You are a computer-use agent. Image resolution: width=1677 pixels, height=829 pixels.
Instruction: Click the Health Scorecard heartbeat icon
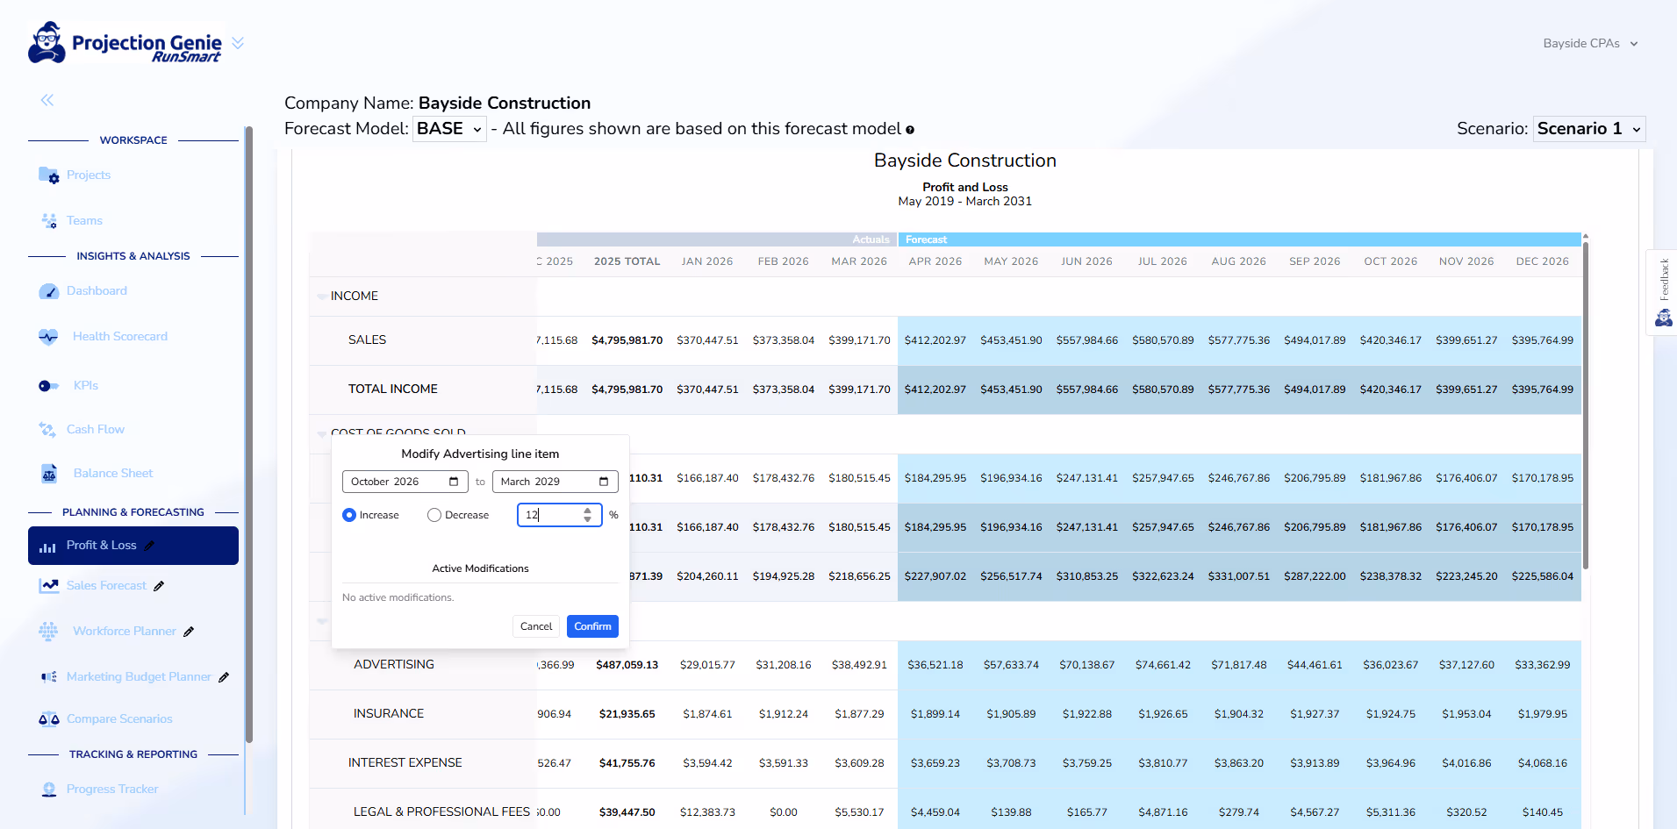pos(48,337)
